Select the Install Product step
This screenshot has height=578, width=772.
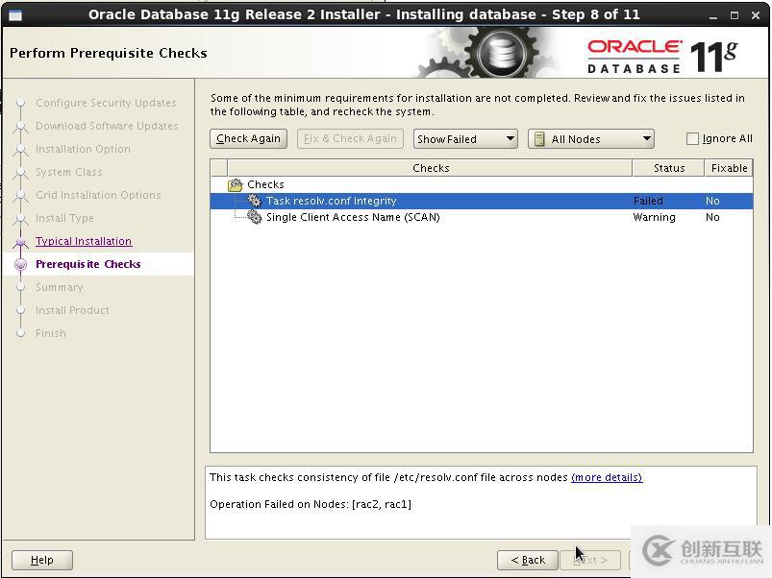(72, 311)
